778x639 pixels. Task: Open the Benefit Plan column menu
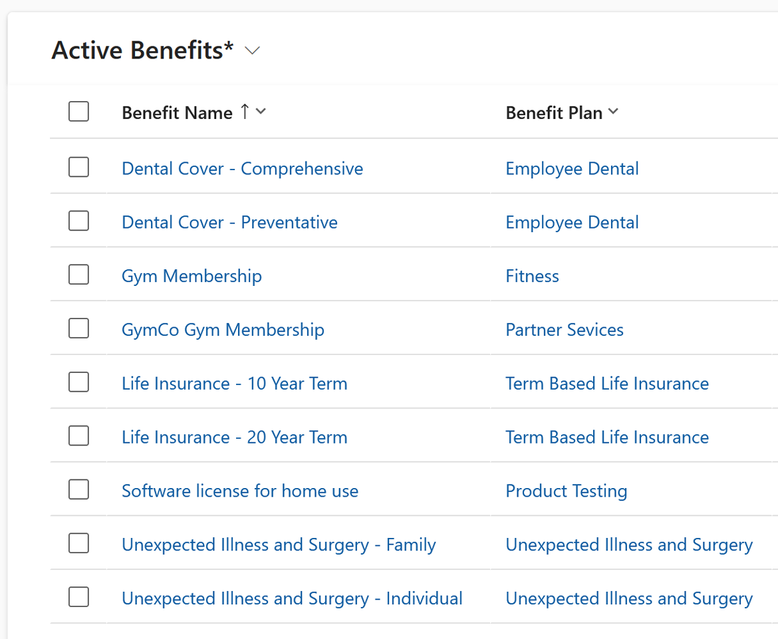click(x=612, y=111)
